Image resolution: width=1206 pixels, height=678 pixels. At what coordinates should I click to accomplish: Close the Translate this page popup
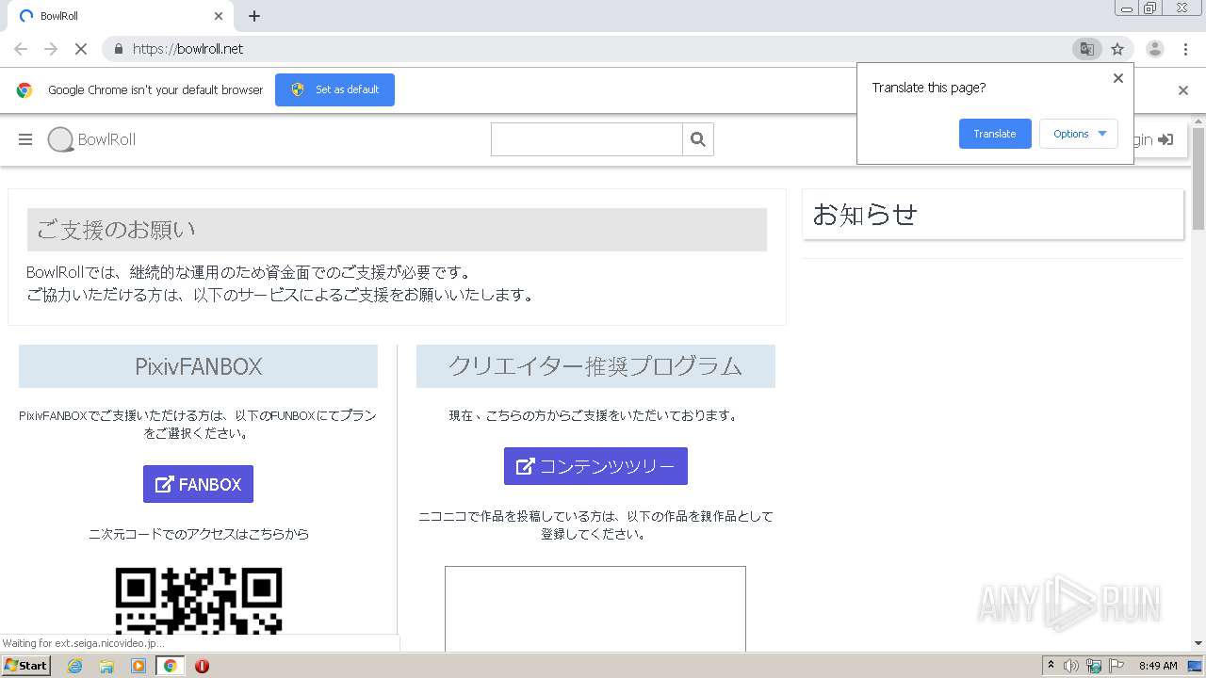point(1118,78)
